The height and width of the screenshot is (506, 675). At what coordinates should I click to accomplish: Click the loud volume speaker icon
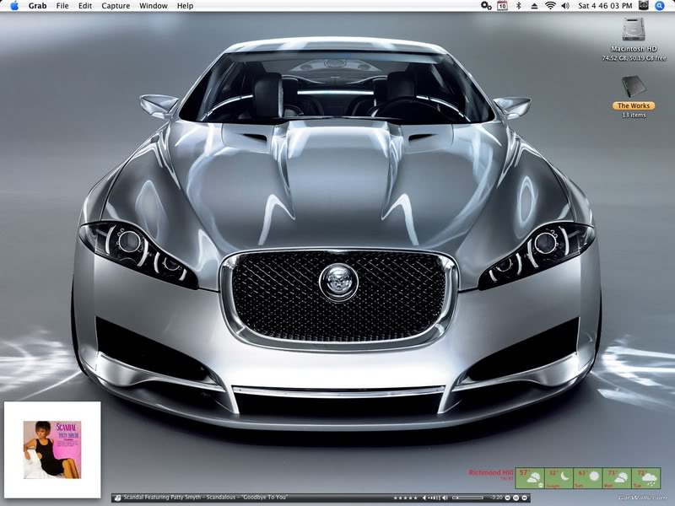click(445, 498)
